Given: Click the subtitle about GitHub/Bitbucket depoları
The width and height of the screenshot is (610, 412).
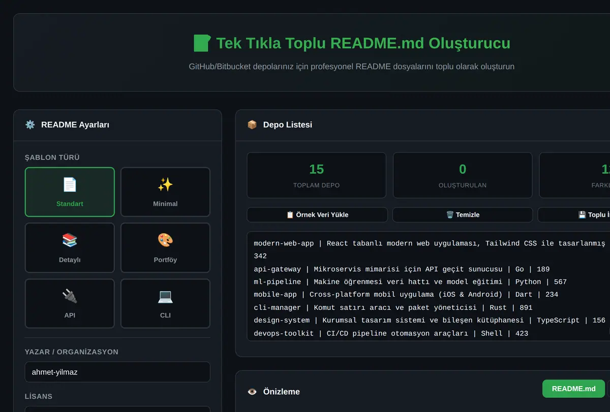Looking at the screenshot, I should pos(352,67).
